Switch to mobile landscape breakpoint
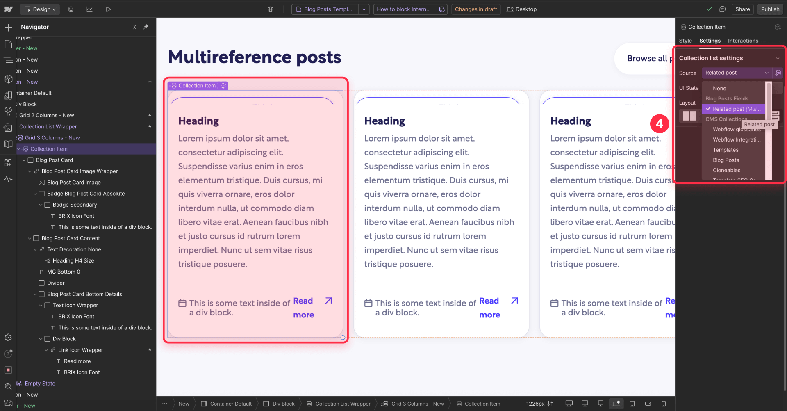 point(648,404)
